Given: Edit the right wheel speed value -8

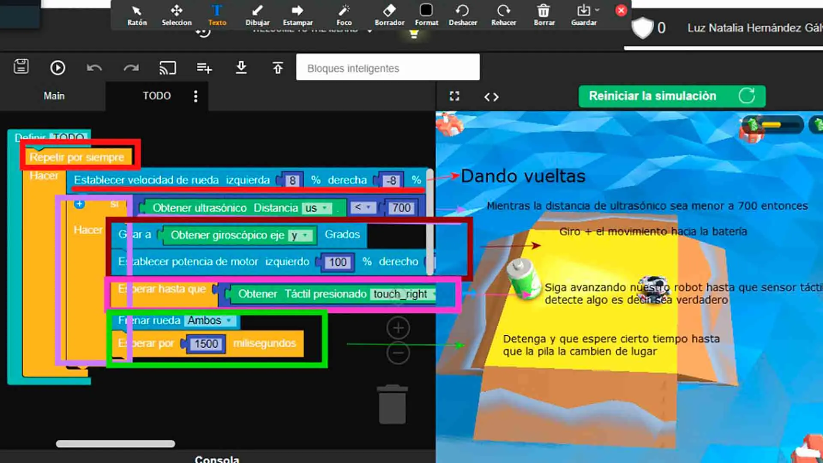Looking at the screenshot, I should tap(390, 180).
